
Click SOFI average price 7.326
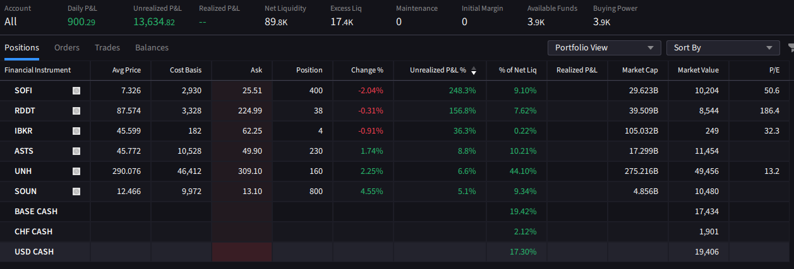pos(131,91)
